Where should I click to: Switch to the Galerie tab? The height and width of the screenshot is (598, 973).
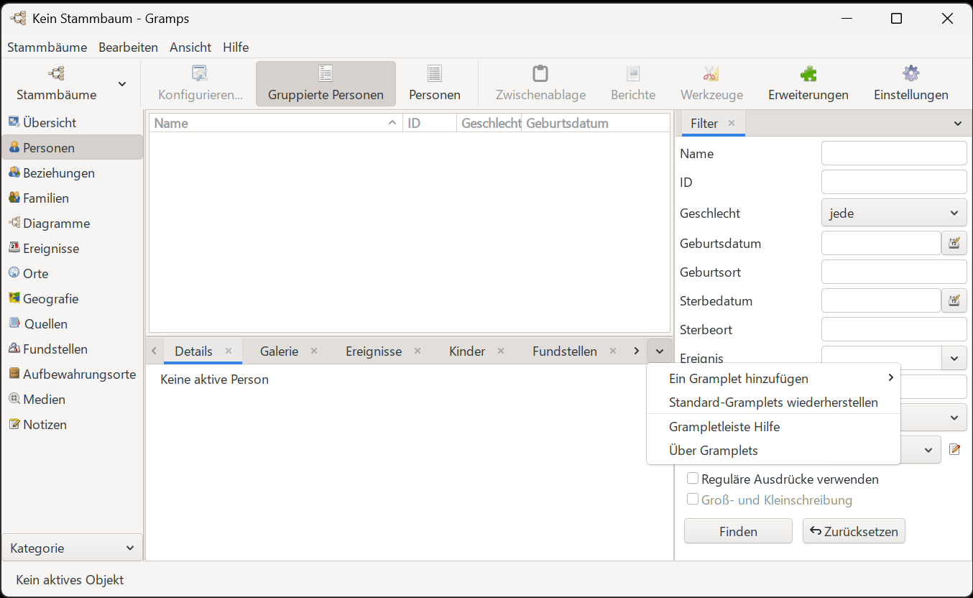[x=279, y=351]
